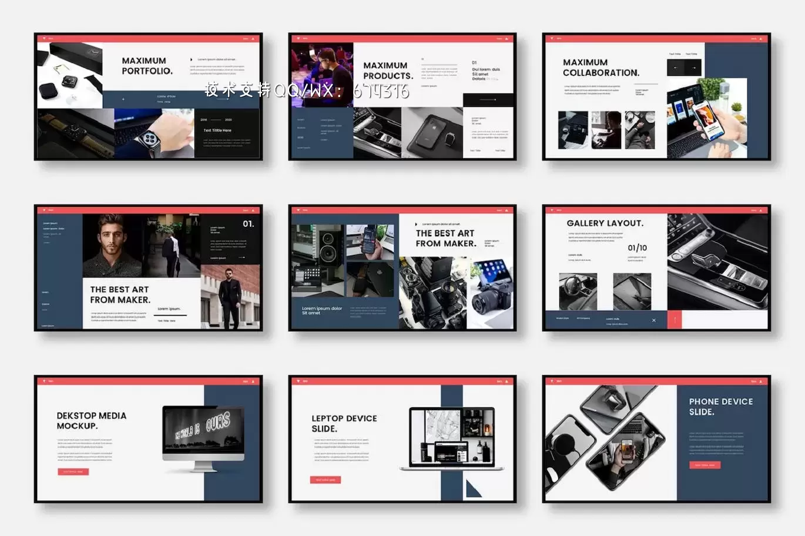Click the arrow beside Lorem Ipsum on Best Art slide
The width and height of the screenshot is (805, 536).
pos(241,257)
